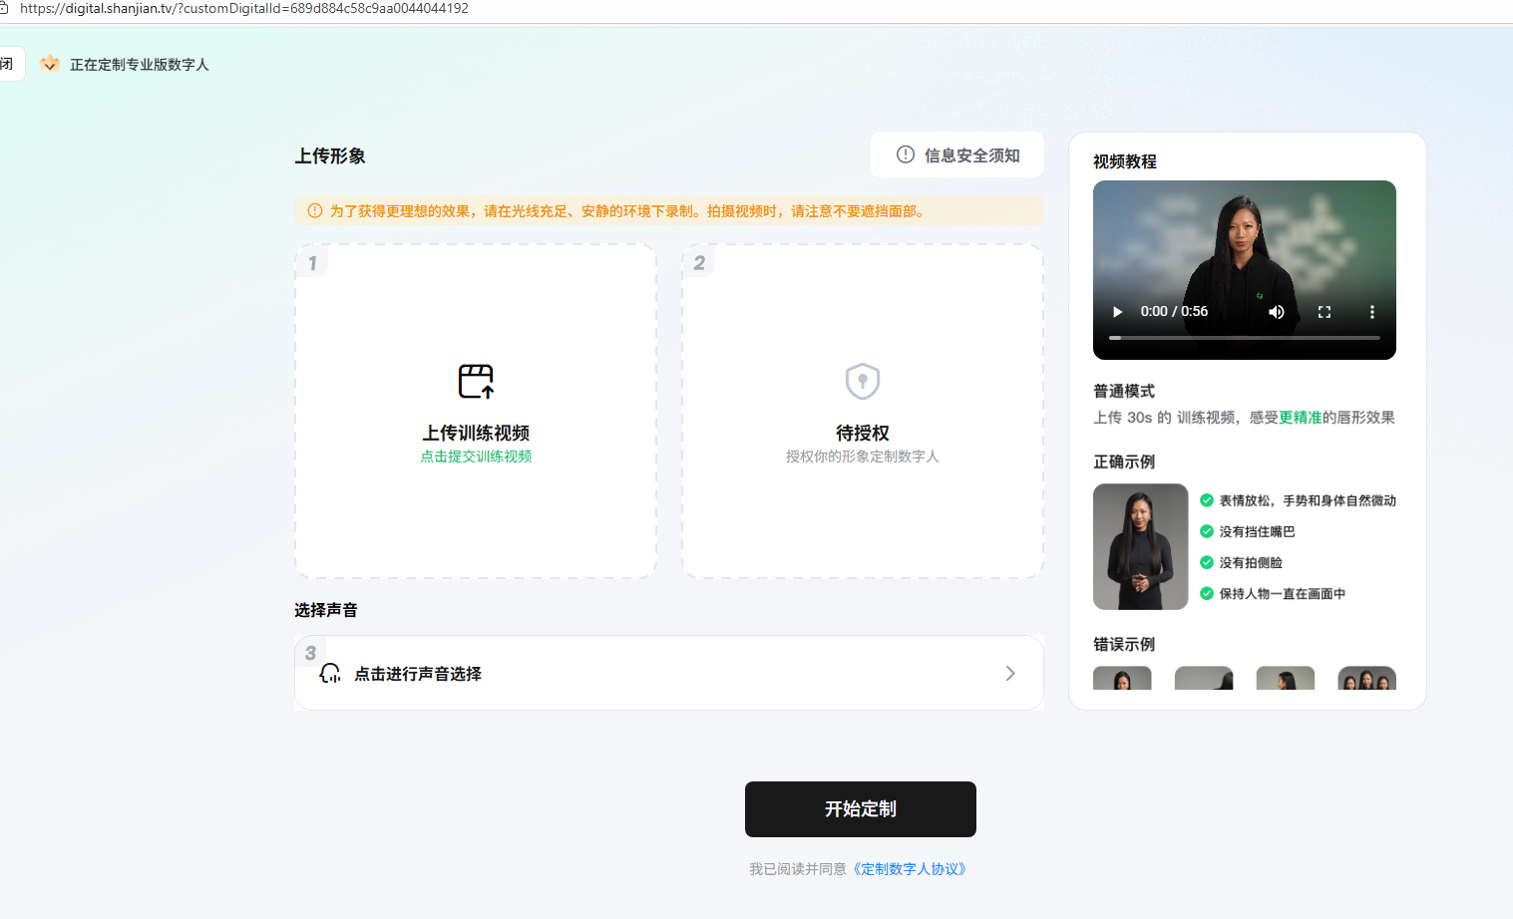This screenshot has width=1513, height=919.
Task: Click the upload training video icon
Action: tap(476, 381)
